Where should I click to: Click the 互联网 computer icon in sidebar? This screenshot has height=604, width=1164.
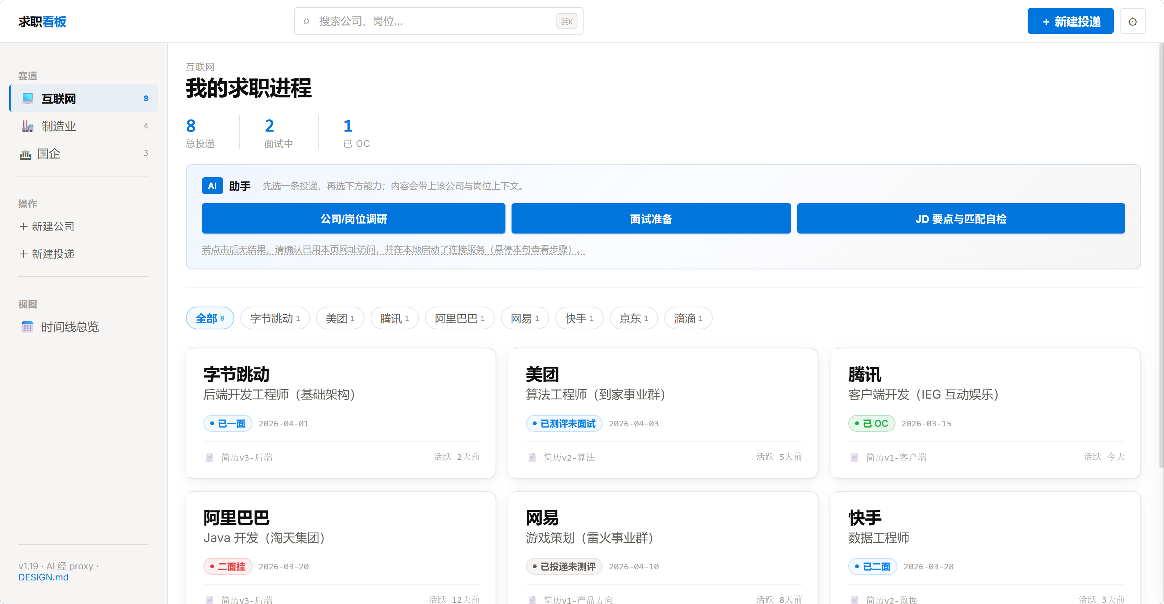27,99
